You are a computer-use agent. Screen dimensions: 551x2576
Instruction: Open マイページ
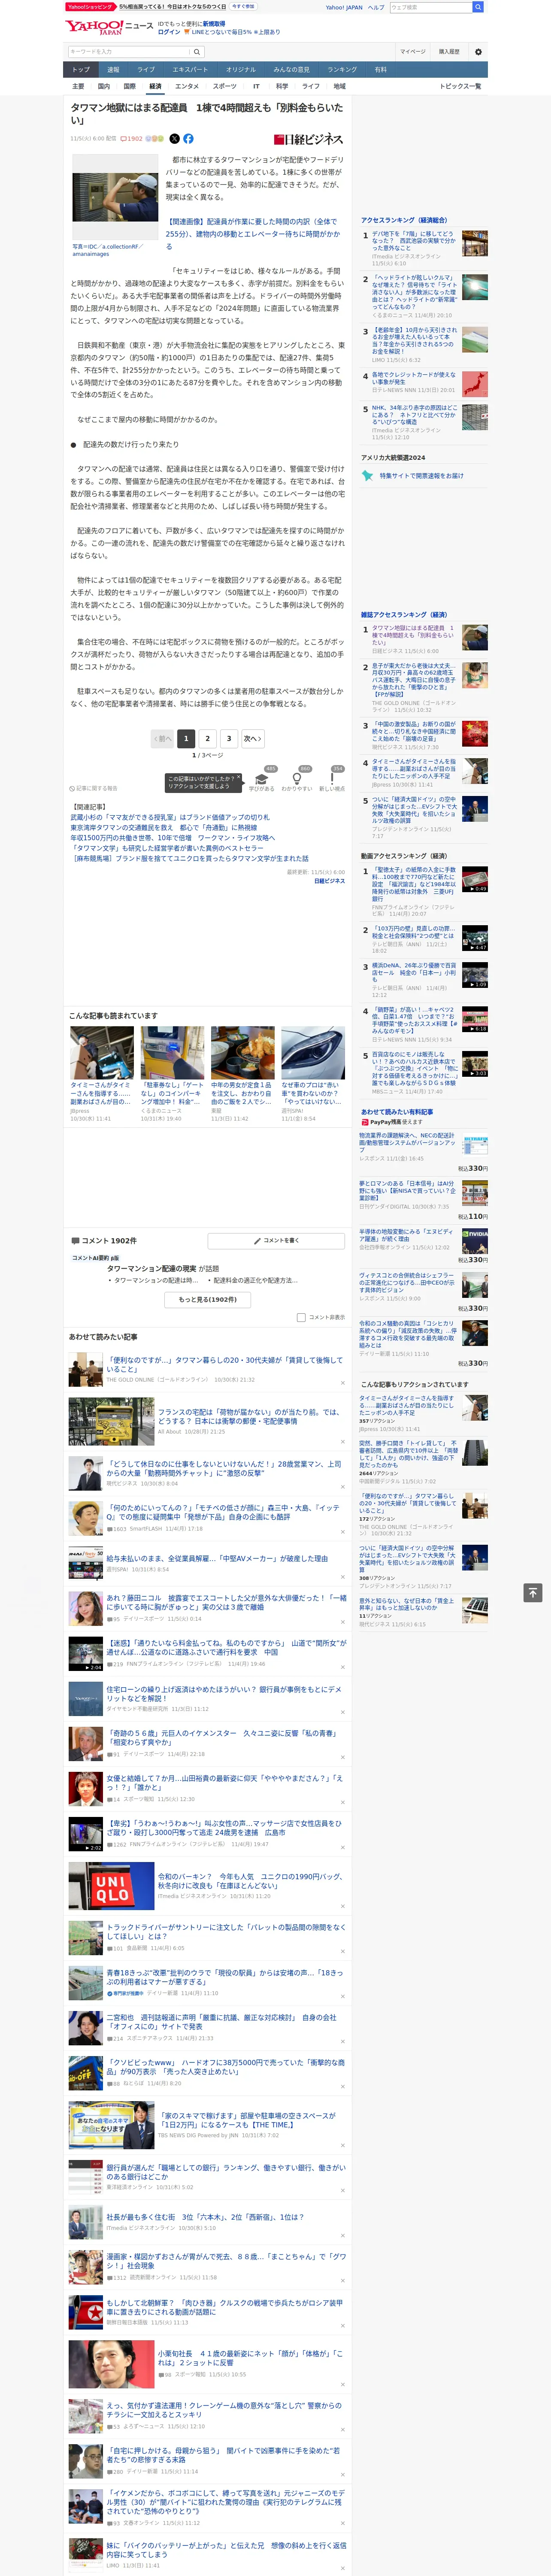[413, 52]
